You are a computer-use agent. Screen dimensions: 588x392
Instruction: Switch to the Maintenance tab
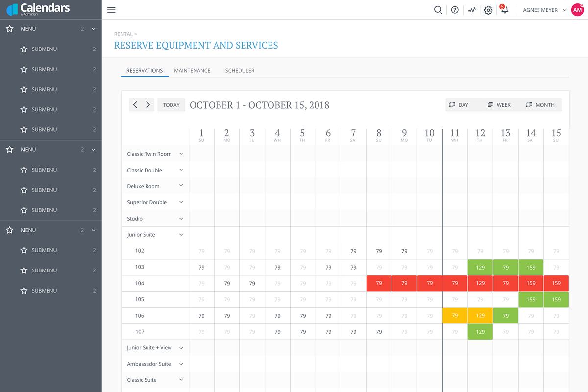(192, 71)
